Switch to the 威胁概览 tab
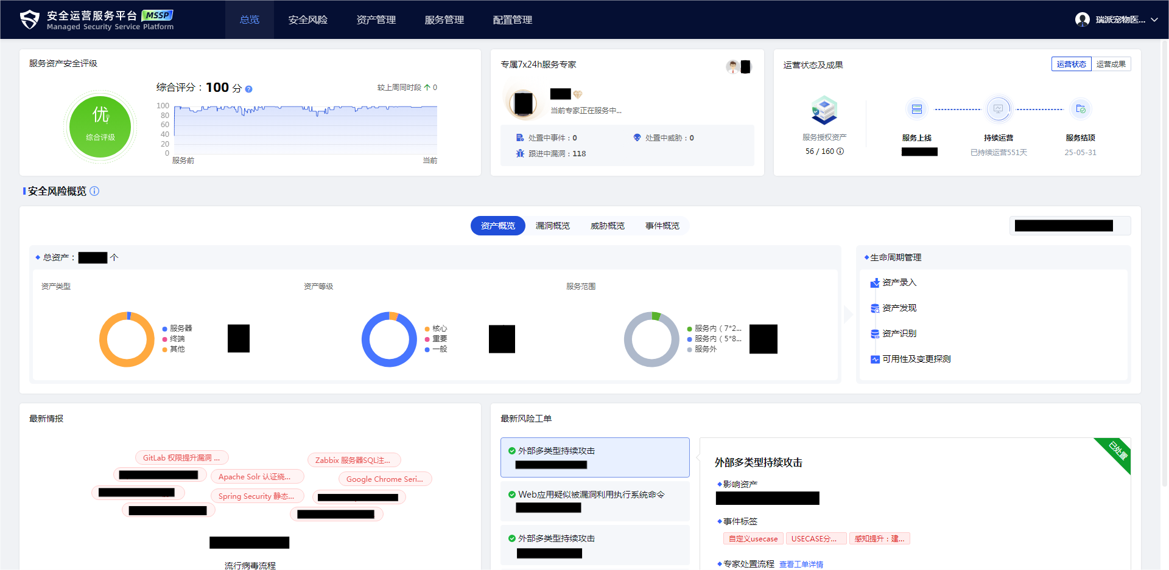This screenshot has width=1169, height=570. tap(607, 226)
